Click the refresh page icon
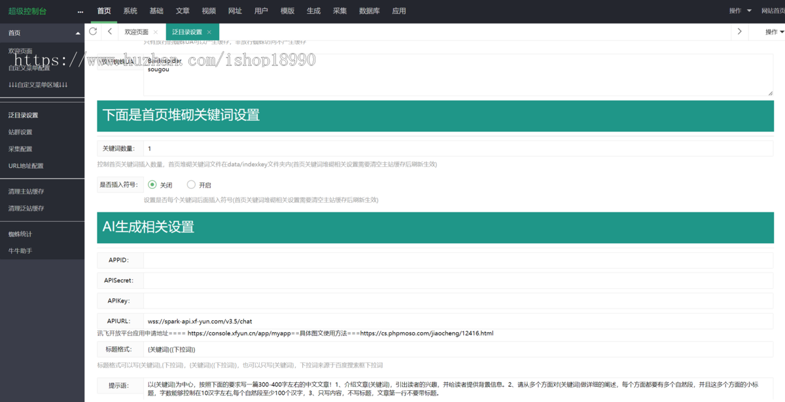The height and width of the screenshot is (402, 785). [x=93, y=31]
